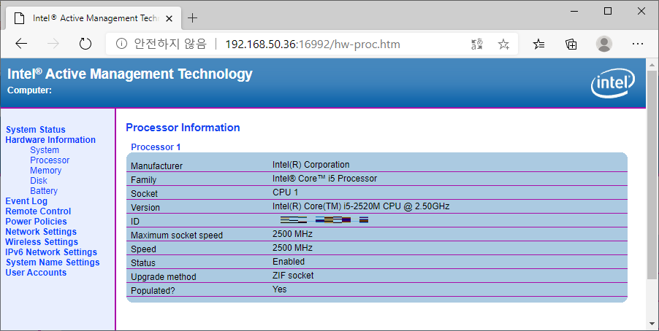This screenshot has height=331, width=659.
Task: Click the i5-2520M CPU version value
Action: point(361,206)
